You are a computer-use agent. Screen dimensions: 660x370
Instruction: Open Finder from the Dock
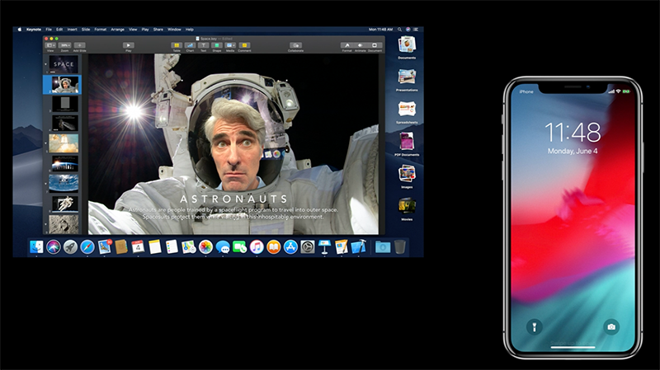click(x=36, y=247)
